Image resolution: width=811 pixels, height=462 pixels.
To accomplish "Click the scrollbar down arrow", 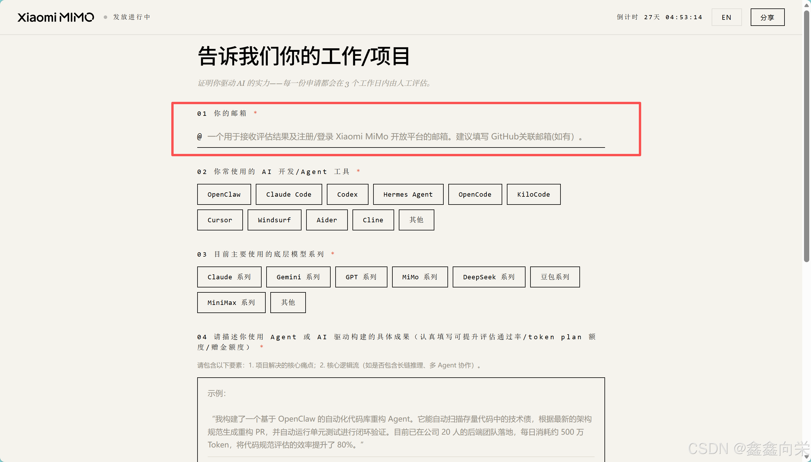I will click(807, 457).
